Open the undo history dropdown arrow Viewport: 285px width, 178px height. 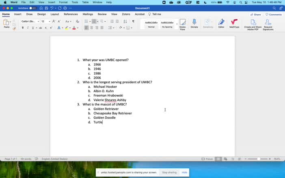(x=56, y=8)
